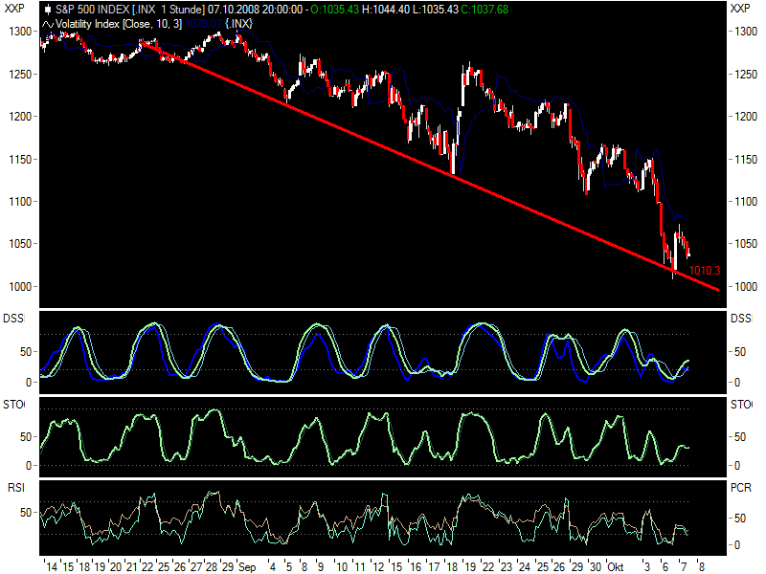Click date label 28 on the time axis
The image size is (766, 574).
(212, 567)
